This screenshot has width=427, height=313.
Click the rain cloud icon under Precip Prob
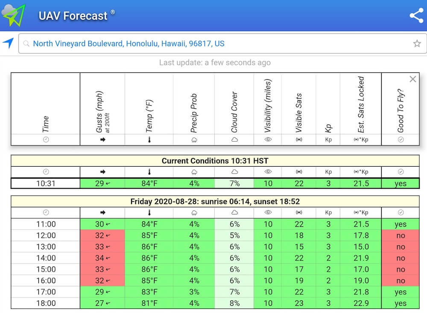coord(194,140)
